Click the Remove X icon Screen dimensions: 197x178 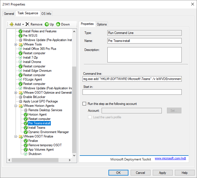[x=27, y=24]
